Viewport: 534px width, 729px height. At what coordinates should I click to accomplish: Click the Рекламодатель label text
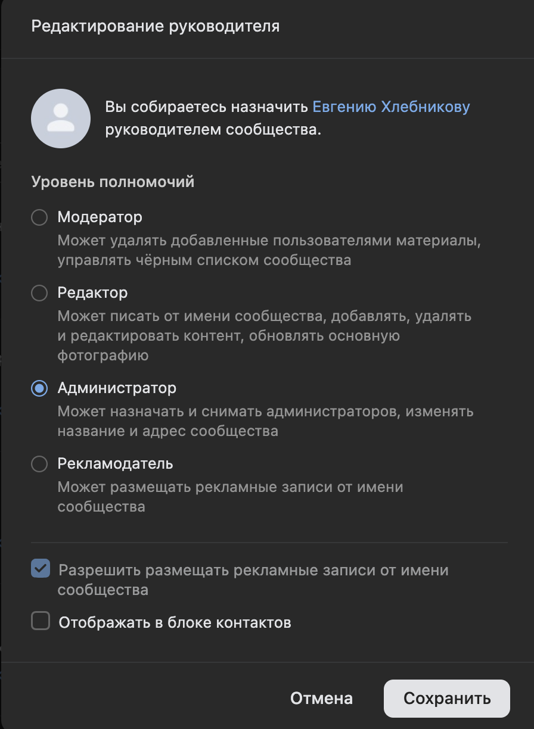coord(115,463)
